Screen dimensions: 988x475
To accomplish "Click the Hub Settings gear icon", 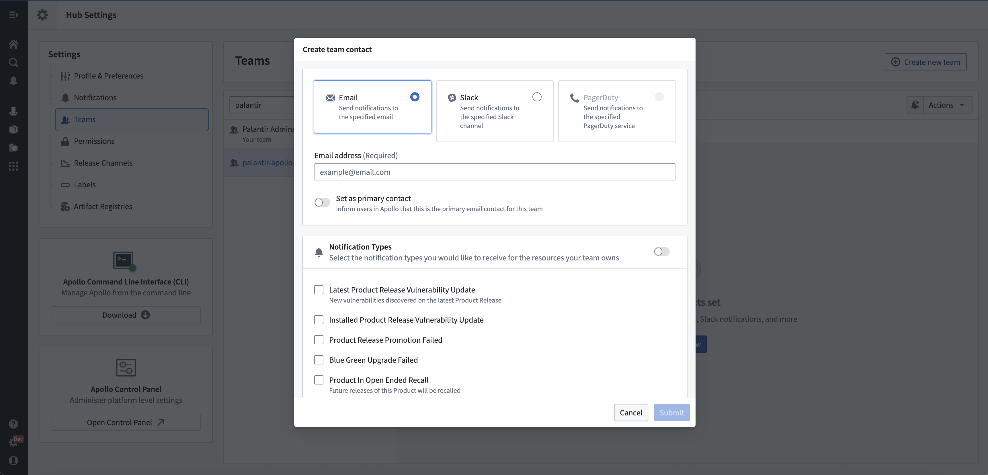I will click(x=42, y=15).
